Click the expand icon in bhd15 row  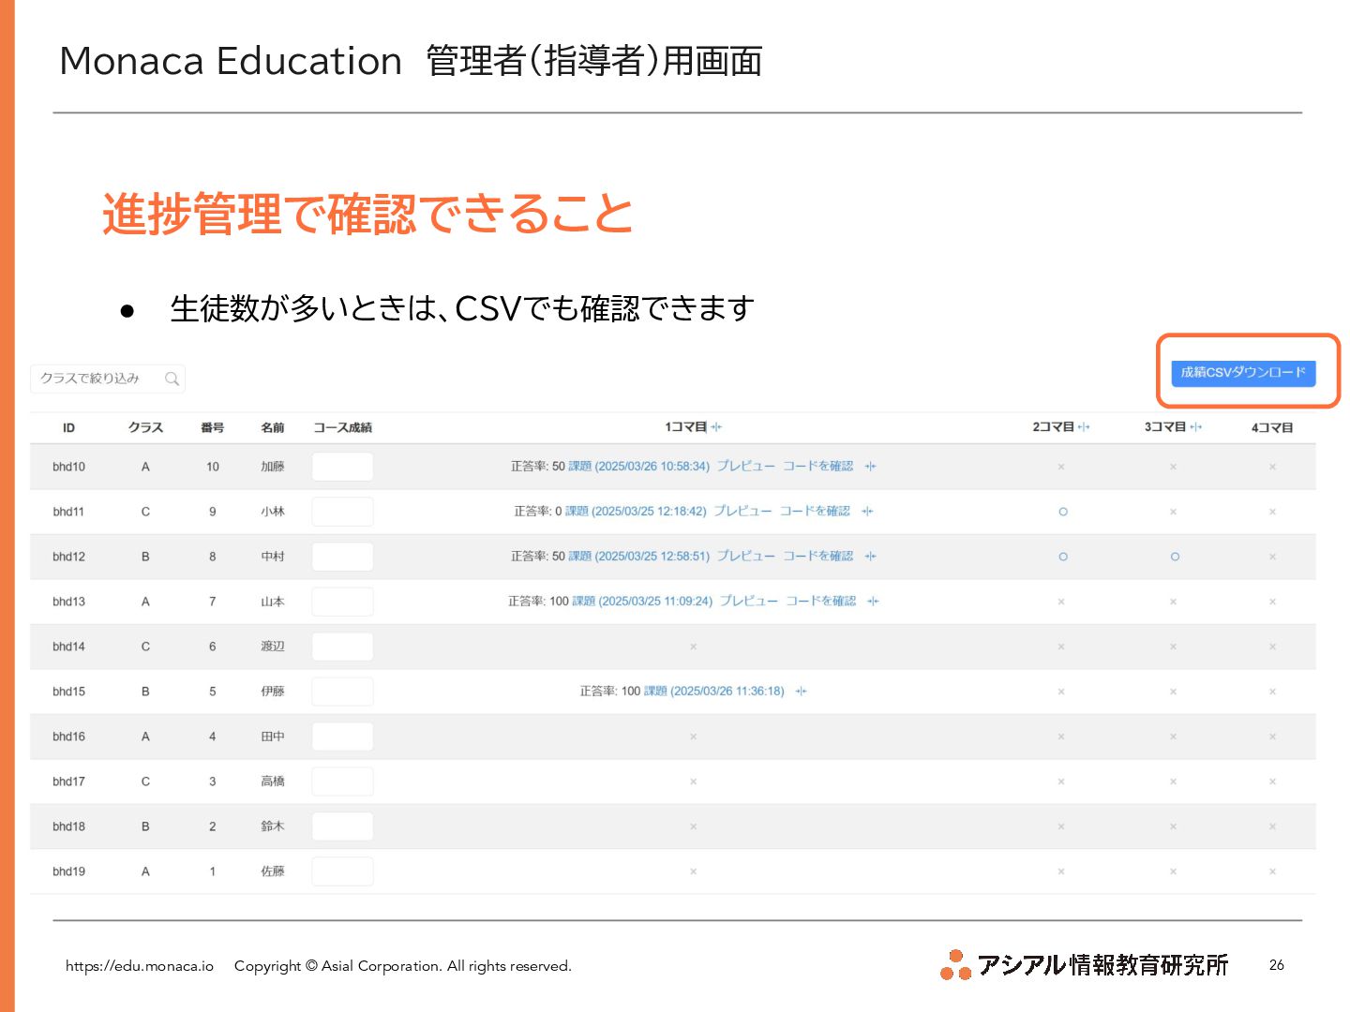click(x=802, y=692)
